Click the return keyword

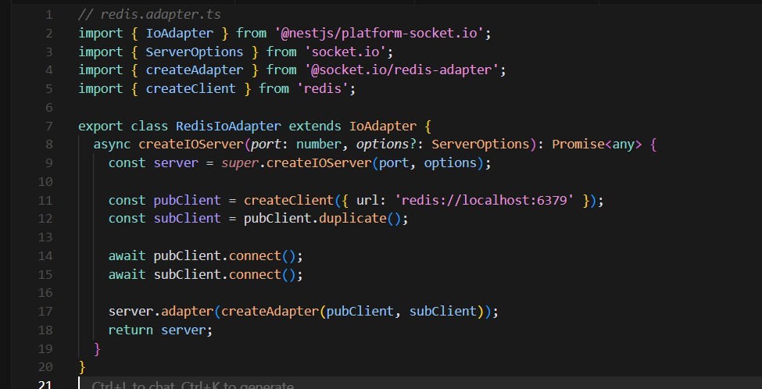(131, 330)
